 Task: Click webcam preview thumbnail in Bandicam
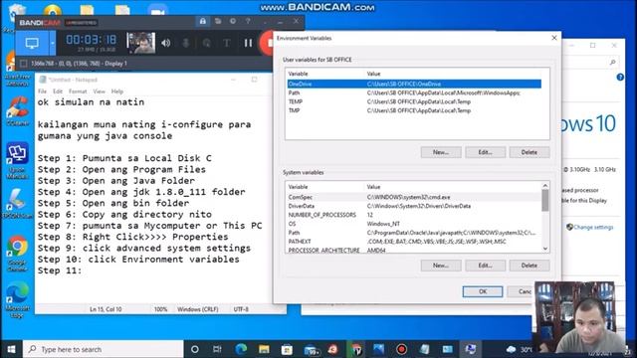click(x=141, y=43)
